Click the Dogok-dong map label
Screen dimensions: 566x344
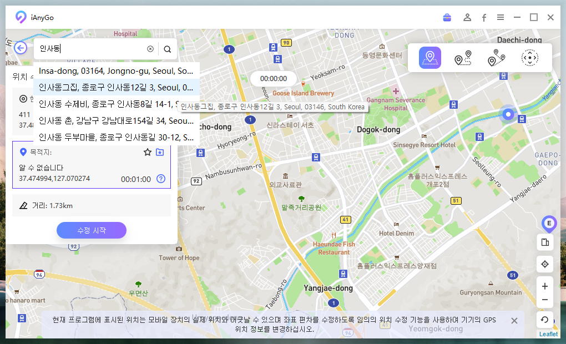(x=378, y=130)
